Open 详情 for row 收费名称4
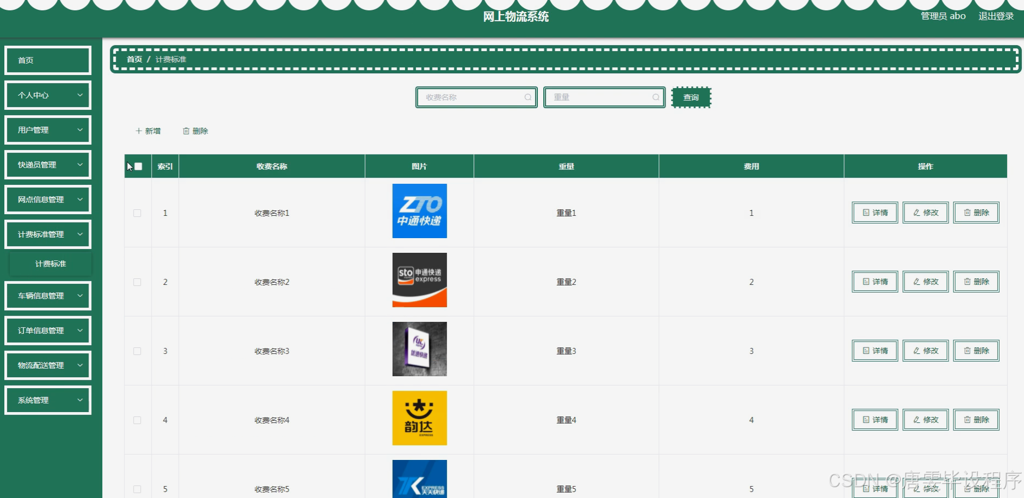Image resolution: width=1024 pixels, height=498 pixels. [x=875, y=420]
